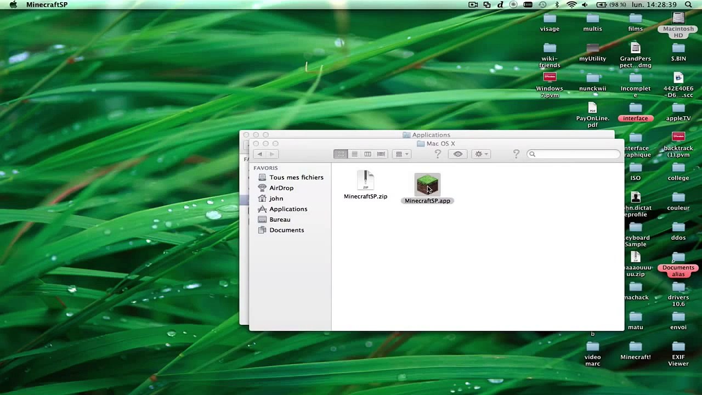The height and width of the screenshot is (395, 702).
Task: Click the Bluetooth menu bar icon
Action: (557, 5)
